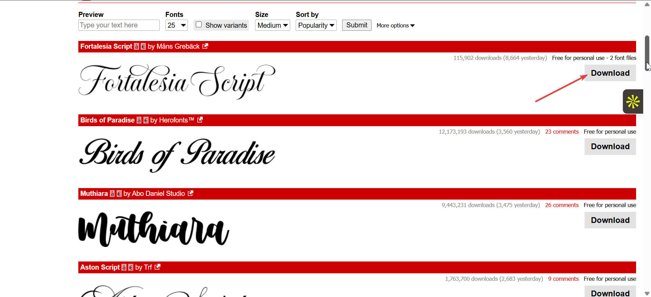
Task: Click the scrollbar down arrow
Action: (647, 293)
